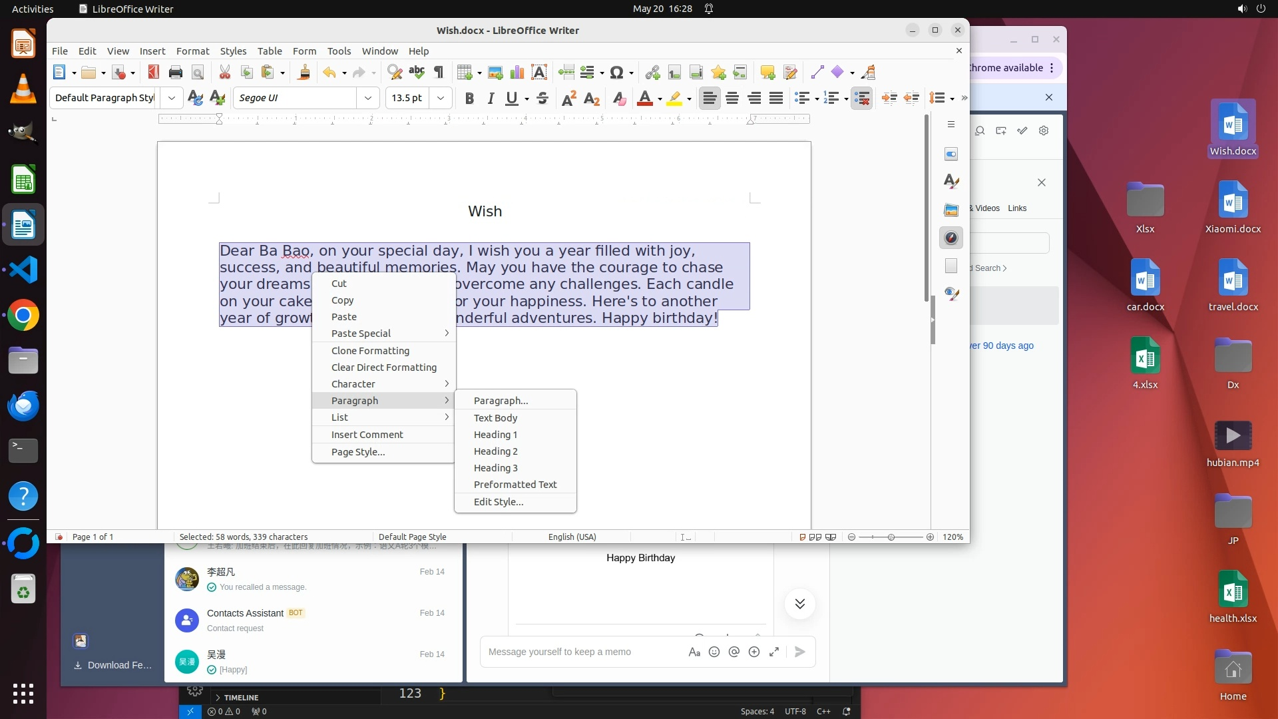Viewport: 1278px width, 719px height.
Task: Click the Print icon in toolbar
Action: (176, 73)
